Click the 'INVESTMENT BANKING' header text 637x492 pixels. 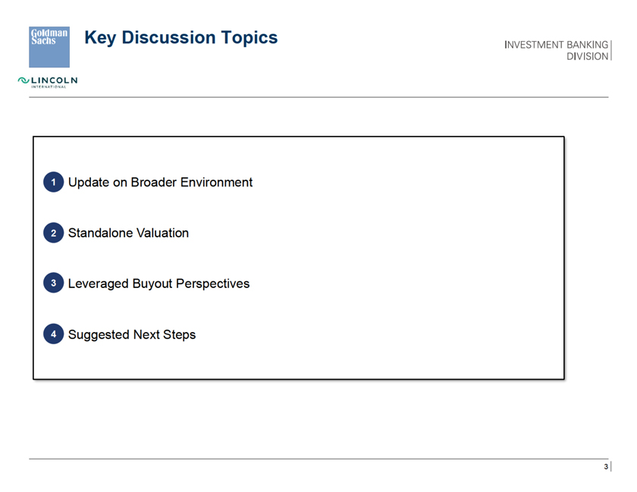556,45
